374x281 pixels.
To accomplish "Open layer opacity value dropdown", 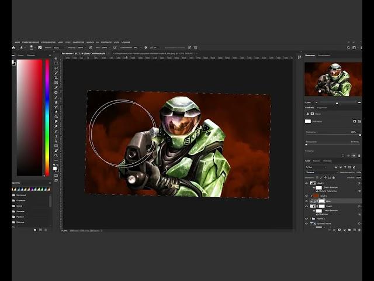I will (x=358, y=172).
